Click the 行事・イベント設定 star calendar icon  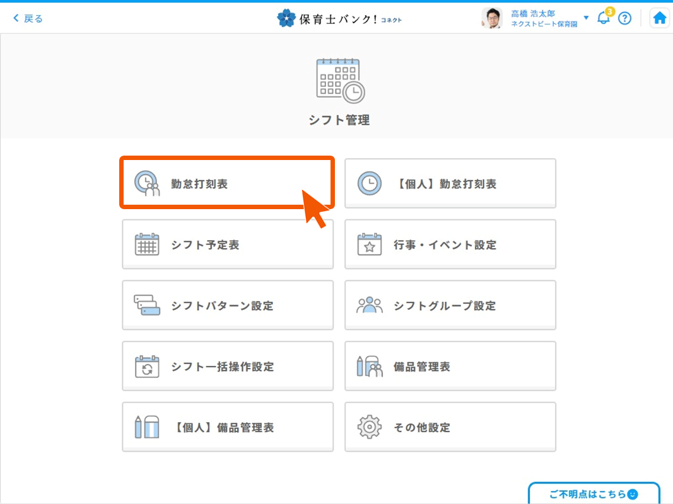pos(370,244)
